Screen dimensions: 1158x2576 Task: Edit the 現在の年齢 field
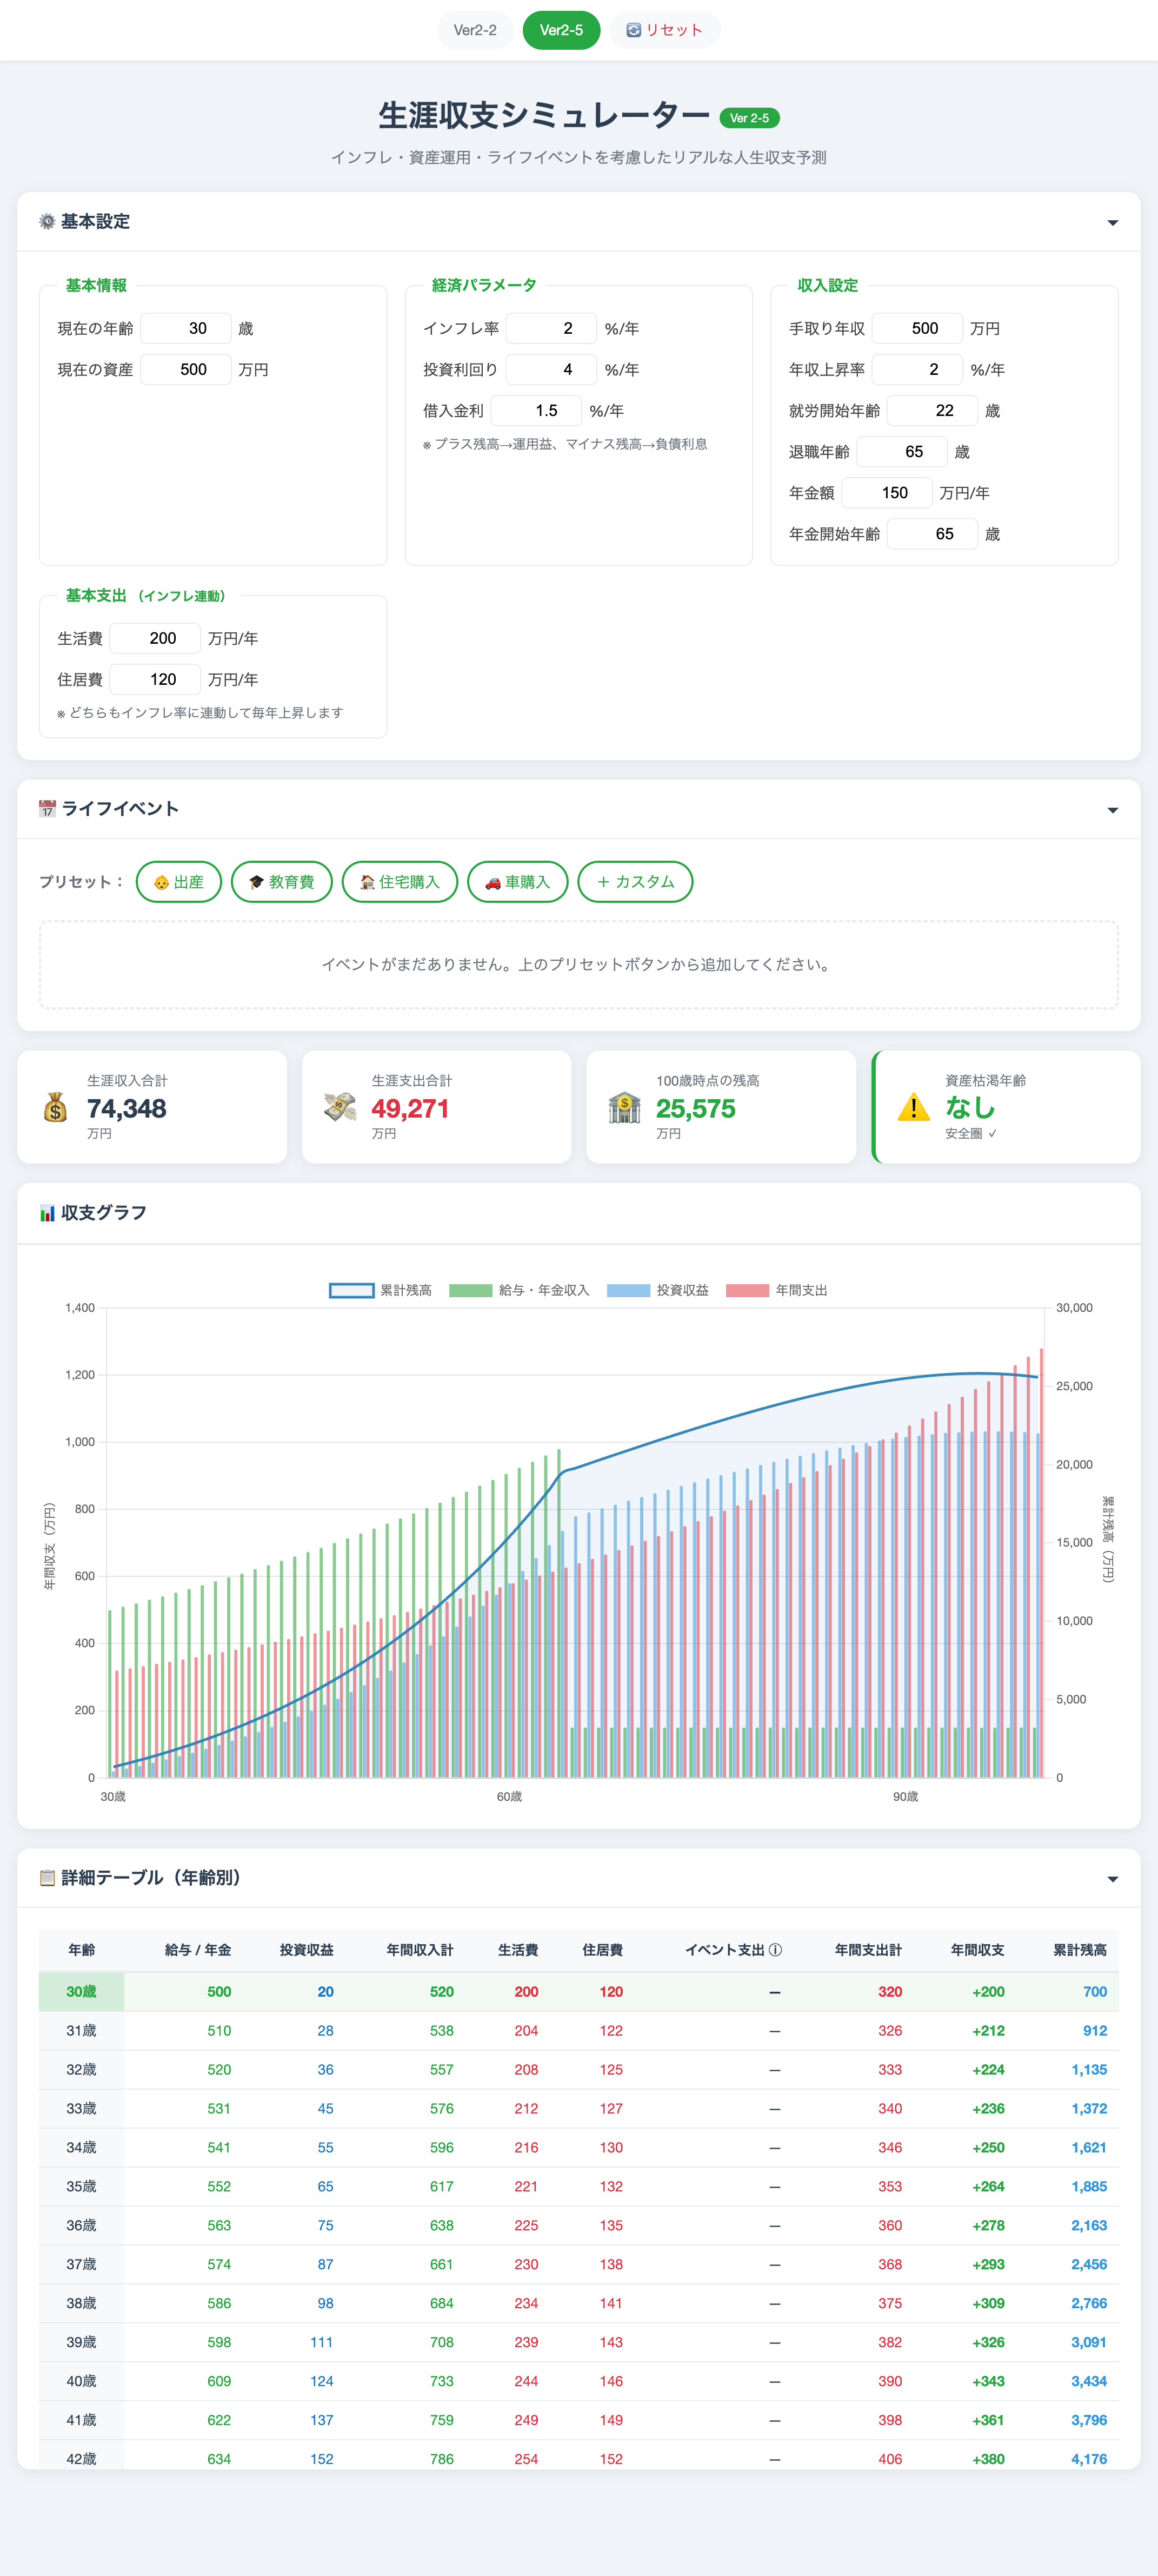tap(186, 328)
